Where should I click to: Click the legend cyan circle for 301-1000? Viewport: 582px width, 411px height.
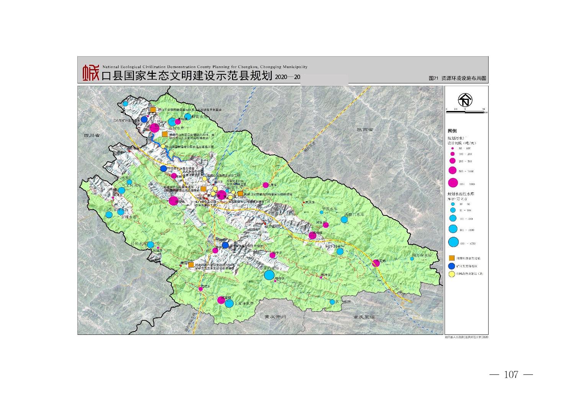453,229
